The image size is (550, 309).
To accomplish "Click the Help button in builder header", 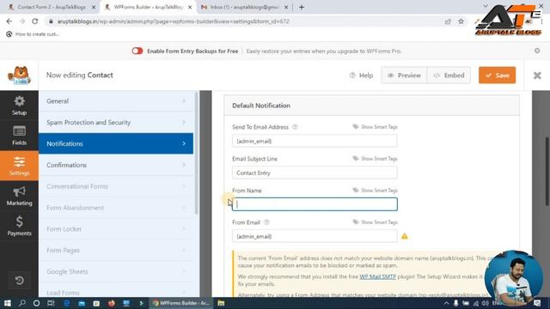I will (361, 76).
